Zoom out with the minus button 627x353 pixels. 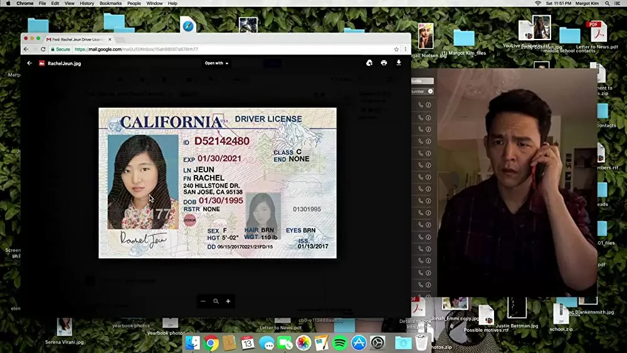click(203, 302)
